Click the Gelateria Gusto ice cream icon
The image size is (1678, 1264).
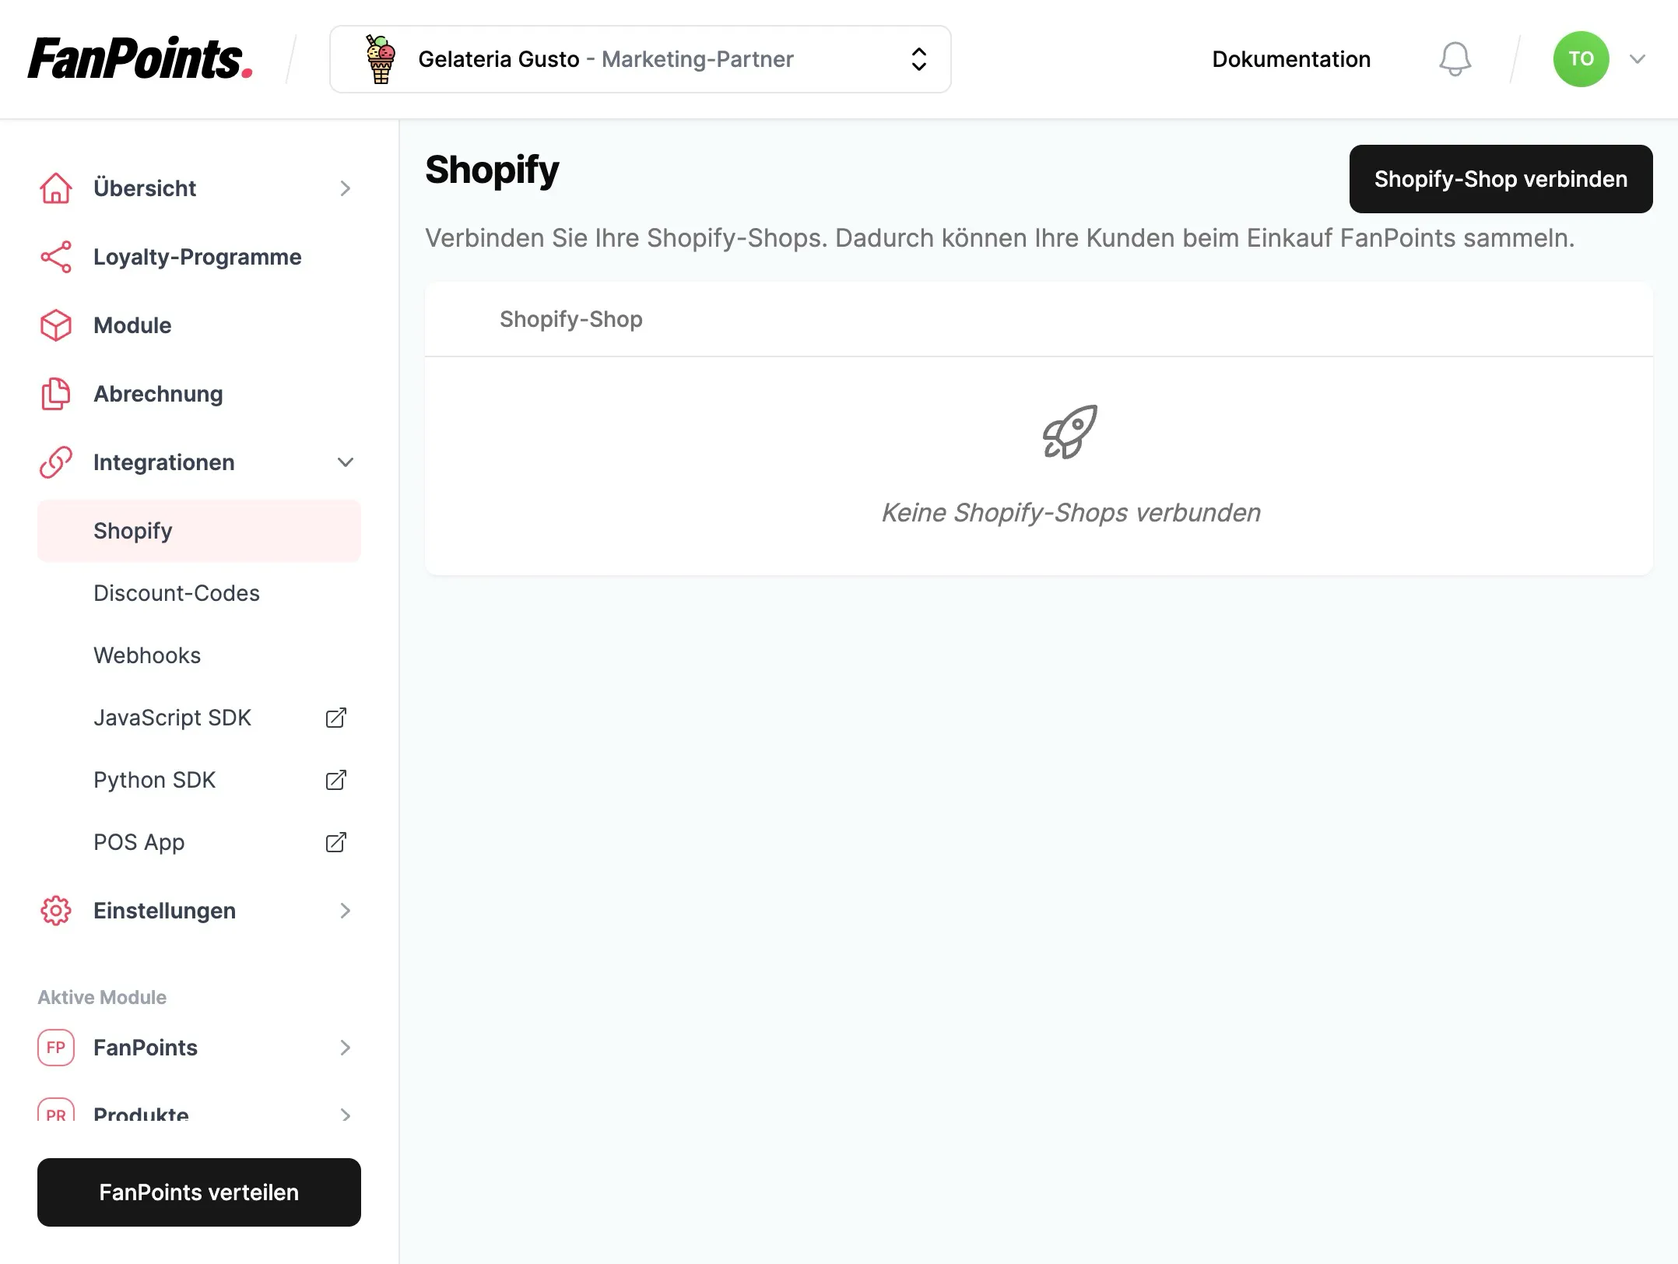(x=381, y=59)
